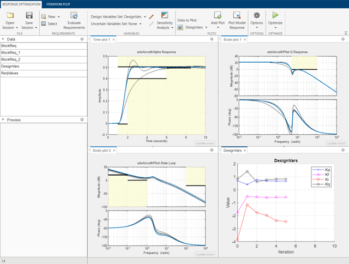The image size is (349, 264).
Task: Open Sensitivity Analysis tool
Action: point(165,15)
